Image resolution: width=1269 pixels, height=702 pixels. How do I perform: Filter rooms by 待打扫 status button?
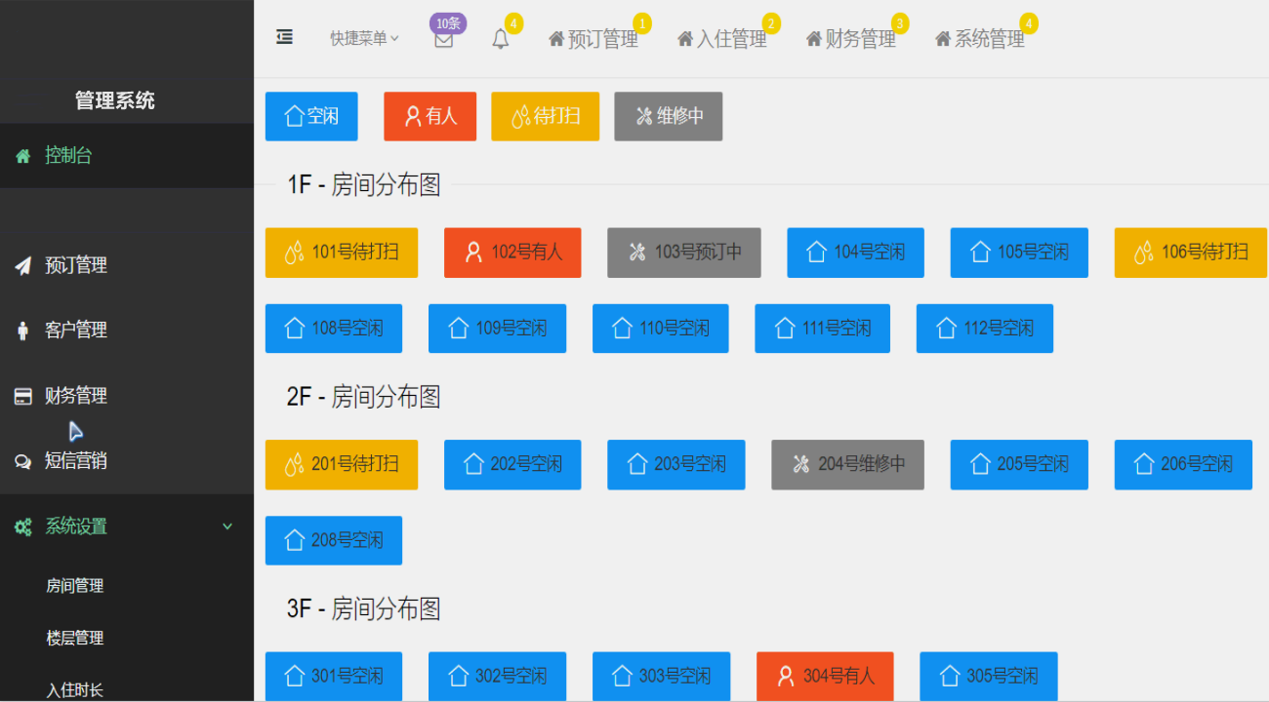tap(546, 116)
